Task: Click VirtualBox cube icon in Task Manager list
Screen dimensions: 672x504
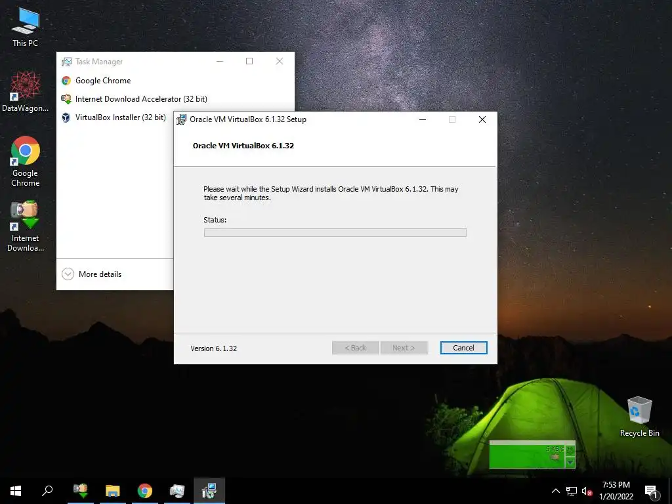Action: click(x=66, y=117)
